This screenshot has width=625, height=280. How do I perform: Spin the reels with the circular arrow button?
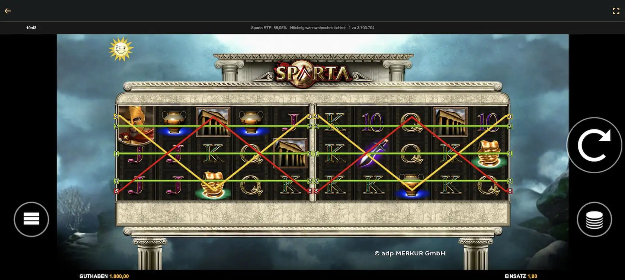(x=594, y=145)
